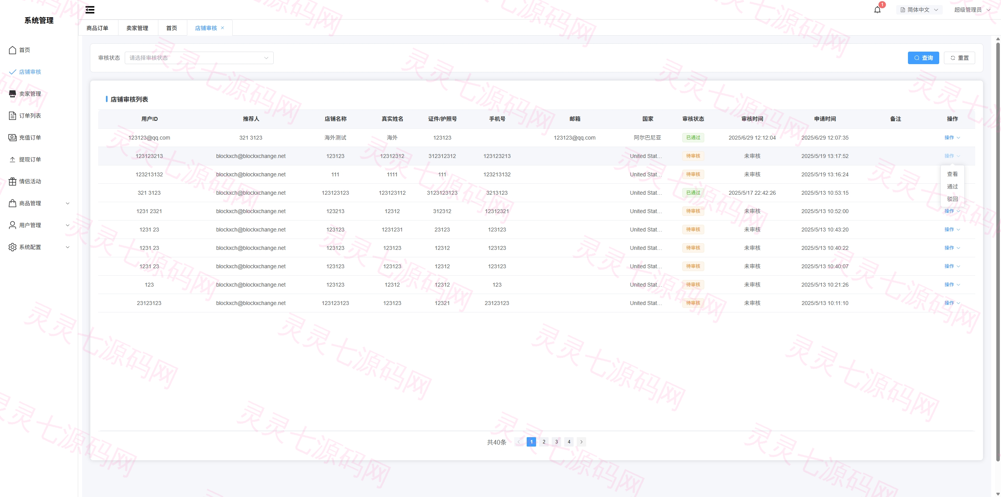The height and width of the screenshot is (497, 1001).
Task: Open the 简体中文 language dropdown
Action: pos(919,10)
